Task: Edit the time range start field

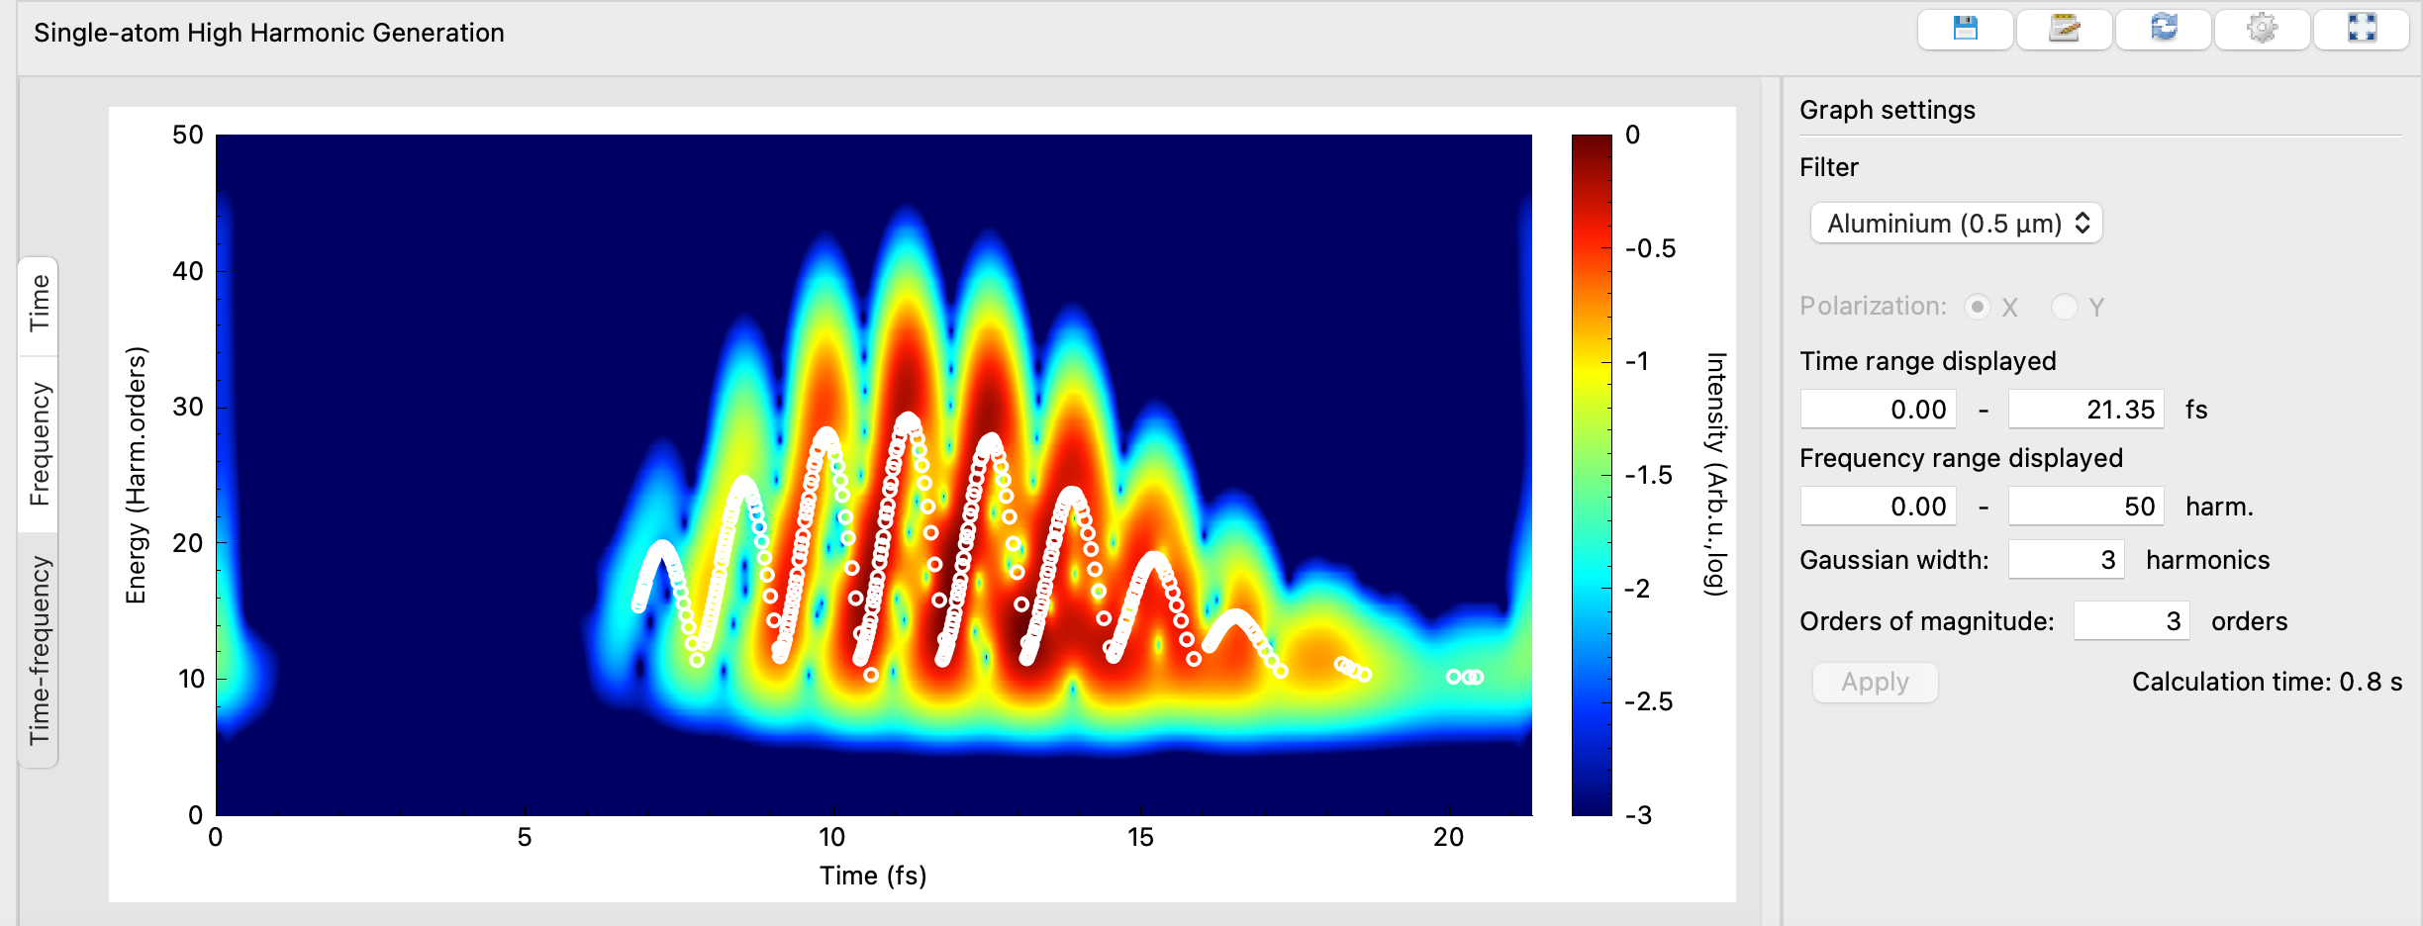Action: coord(1878,409)
